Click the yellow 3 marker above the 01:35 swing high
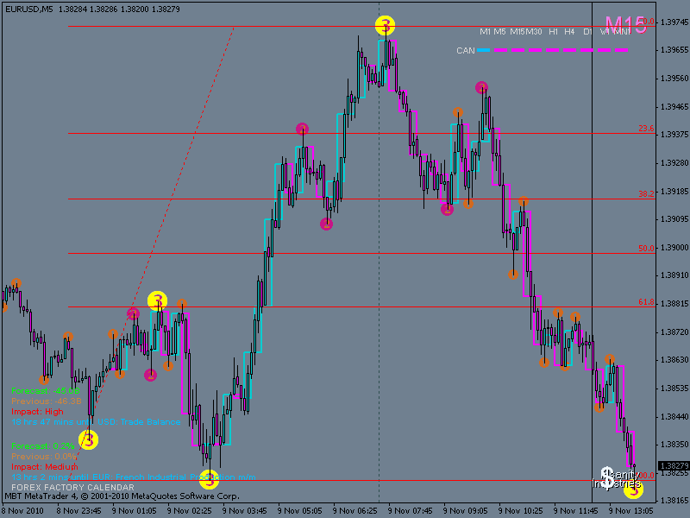Image resolution: width=690 pixels, height=518 pixels. click(x=158, y=300)
